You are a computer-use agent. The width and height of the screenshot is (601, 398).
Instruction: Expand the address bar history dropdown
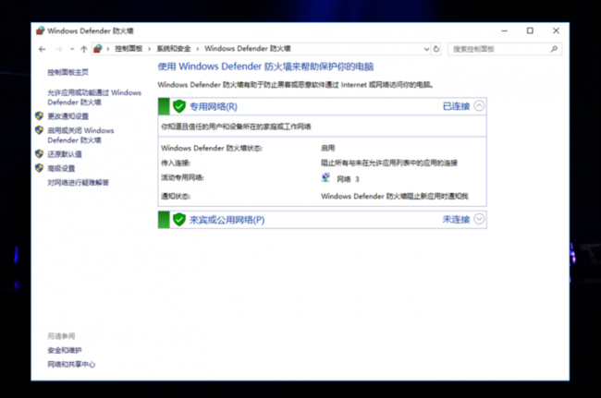426,49
